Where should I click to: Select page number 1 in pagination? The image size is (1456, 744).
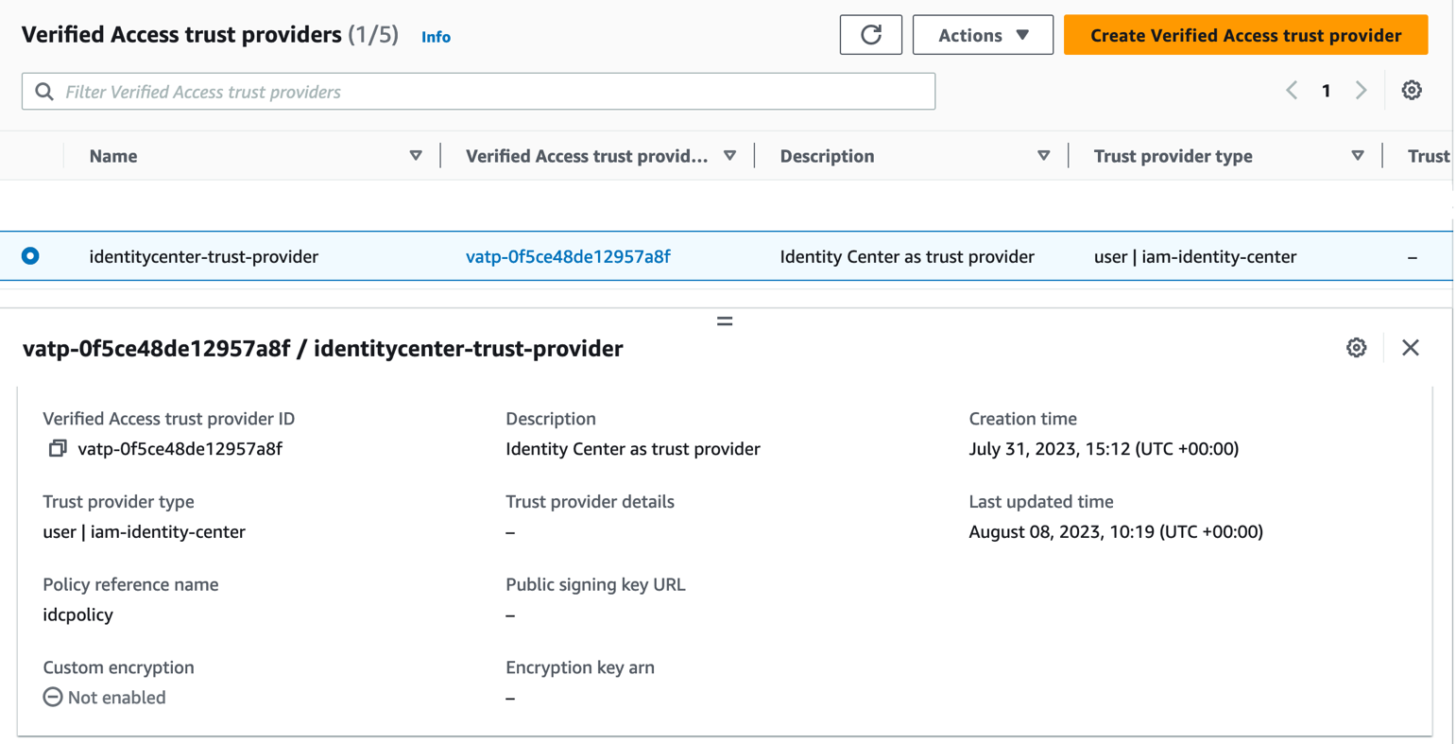(x=1326, y=90)
